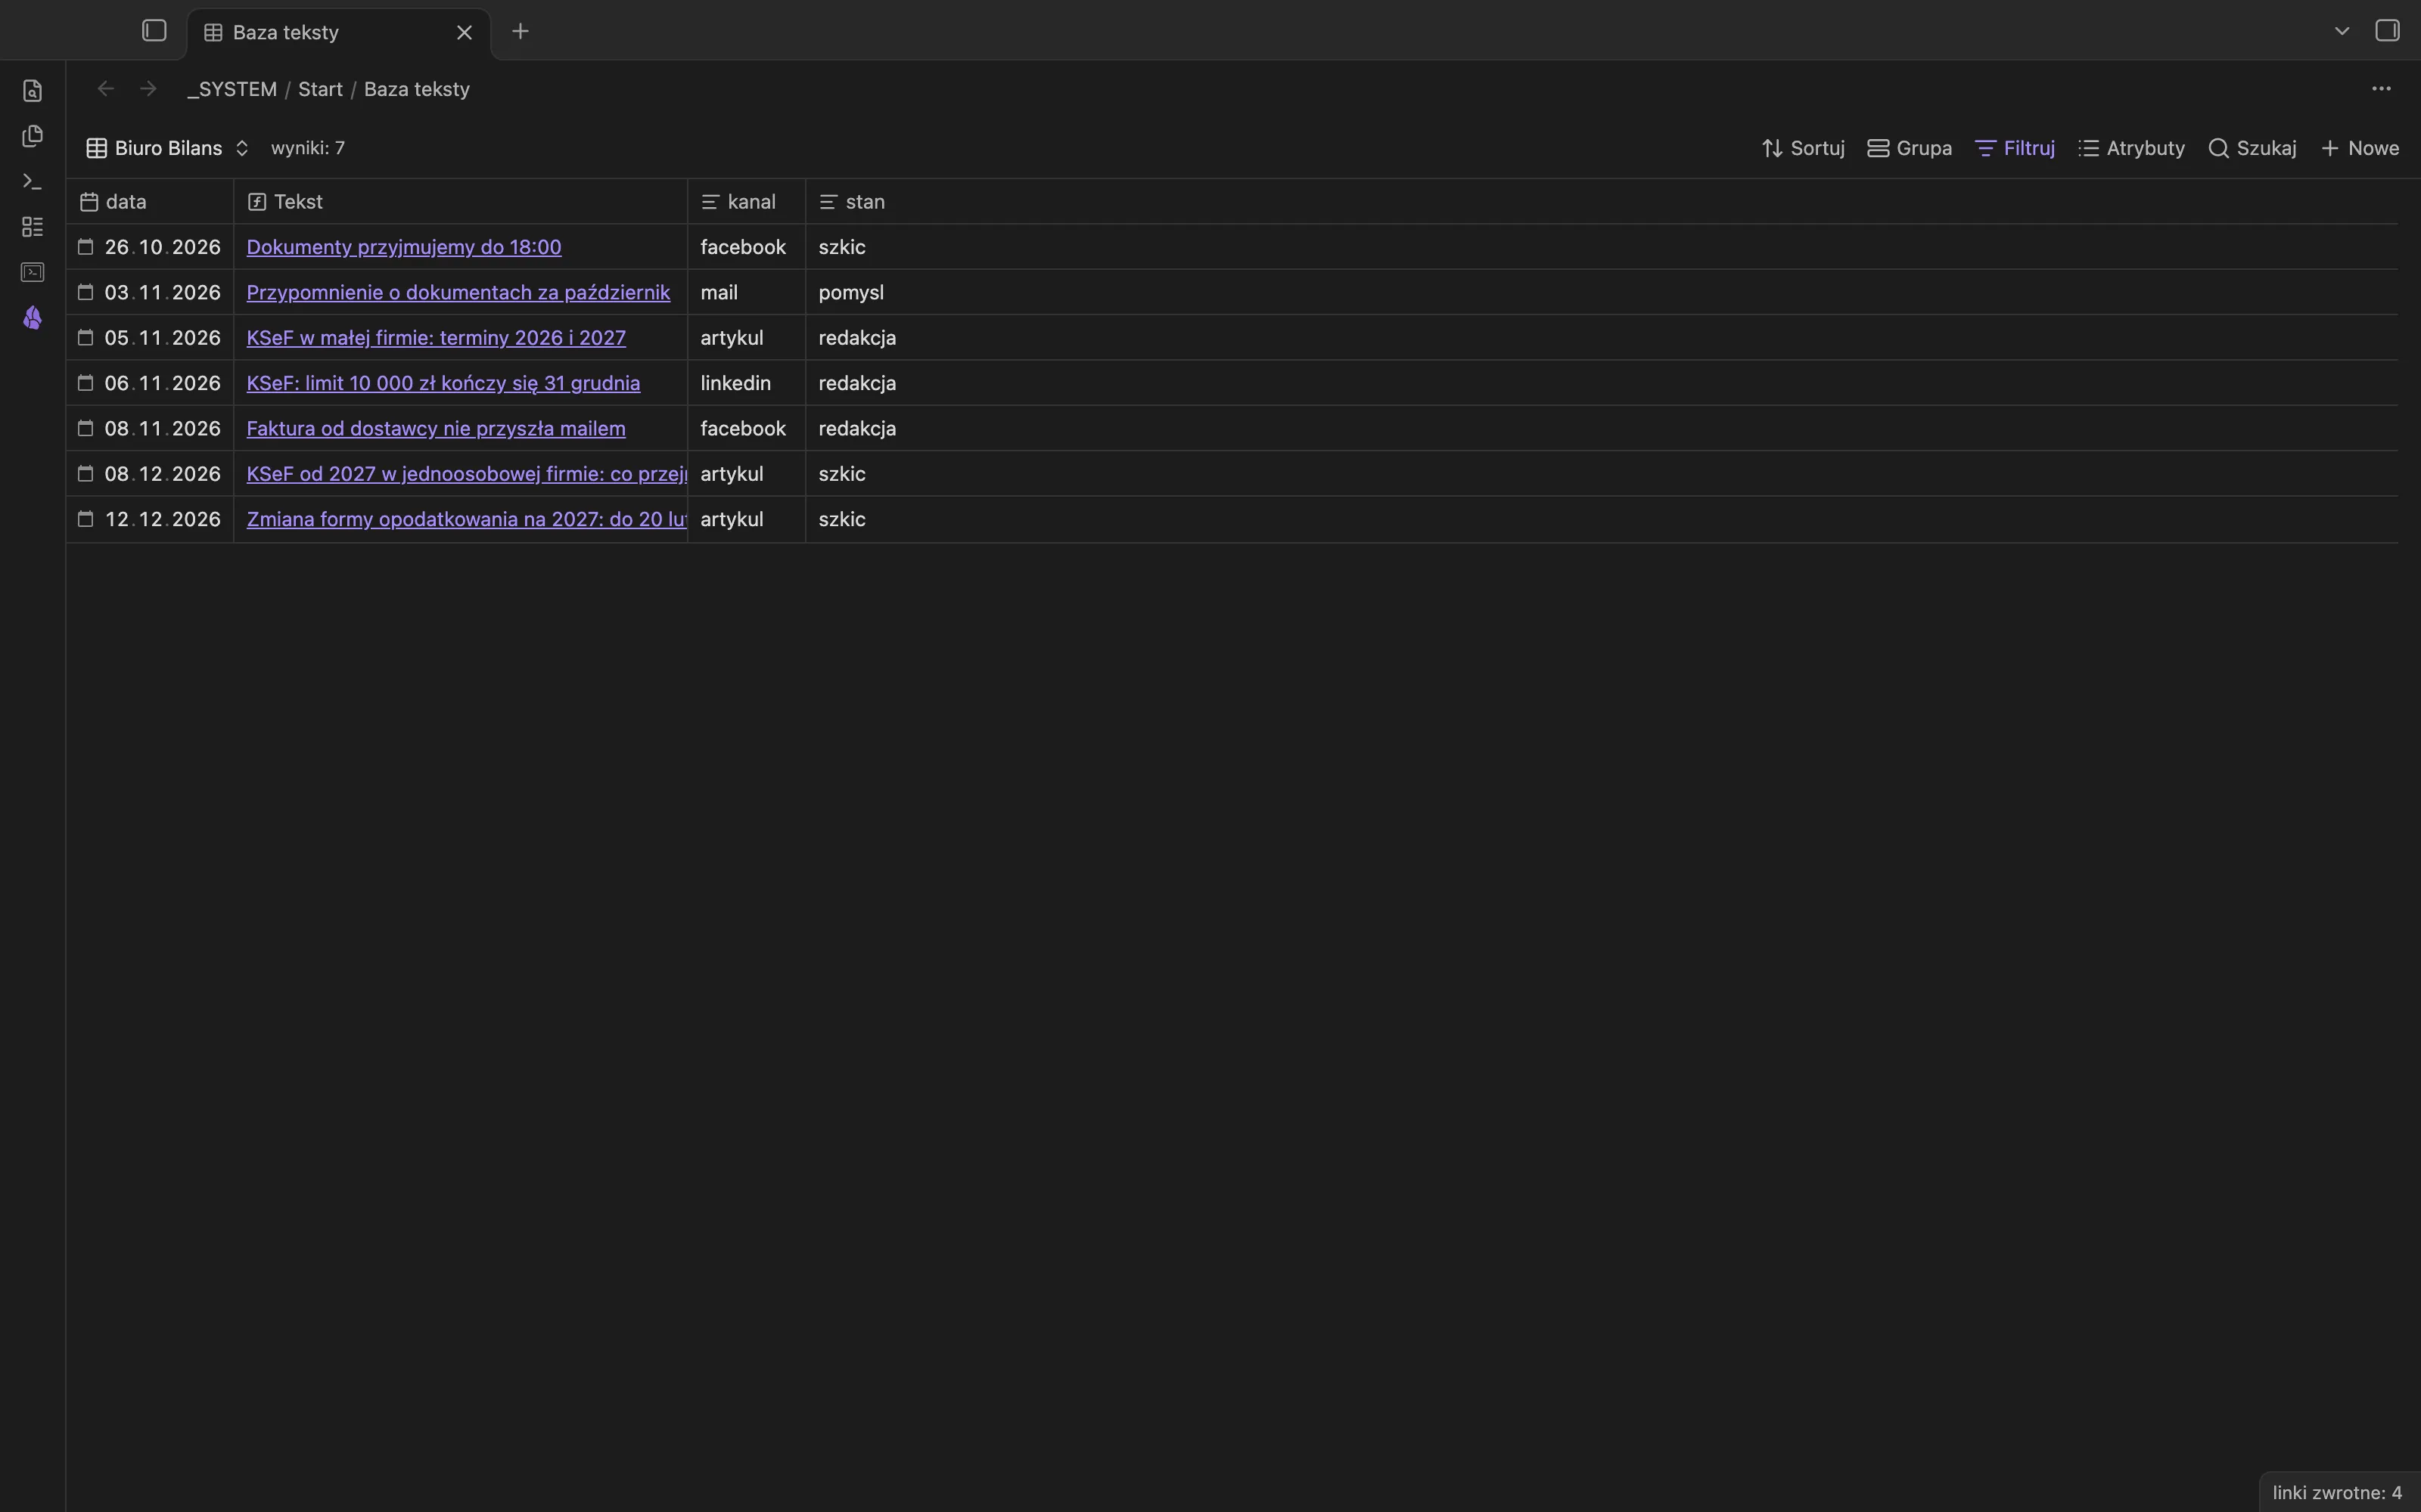Click calendar icon in 26.10.2026 row
The width and height of the screenshot is (2421, 1512).
point(86,247)
